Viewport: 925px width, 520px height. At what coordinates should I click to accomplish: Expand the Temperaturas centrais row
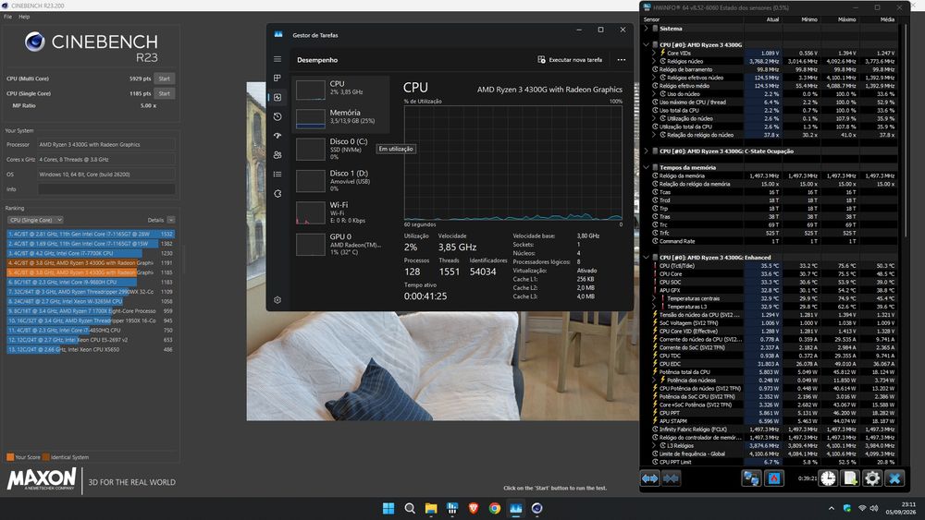(x=654, y=298)
